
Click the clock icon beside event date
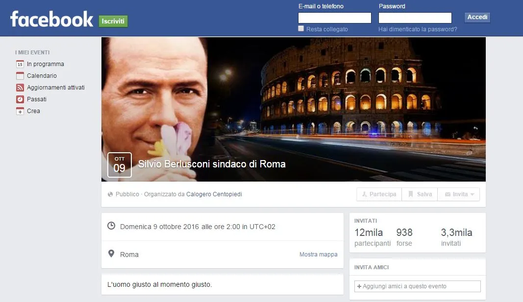tap(111, 226)
